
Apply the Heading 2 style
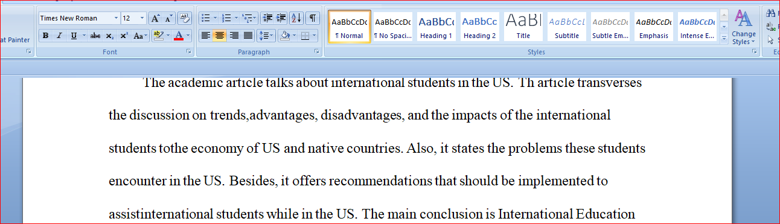479,27
